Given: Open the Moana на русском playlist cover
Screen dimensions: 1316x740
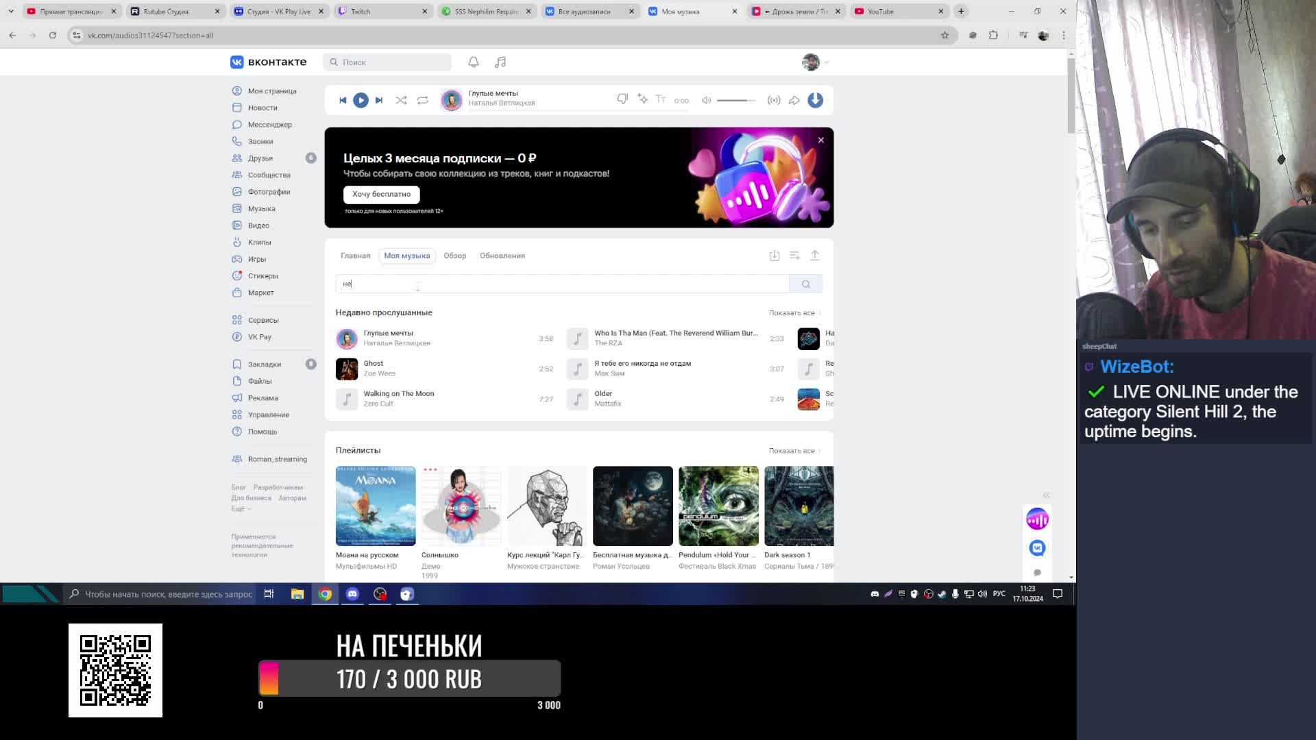Looking at the screenshot, I should pyautogui.click(x=376, y=506).
